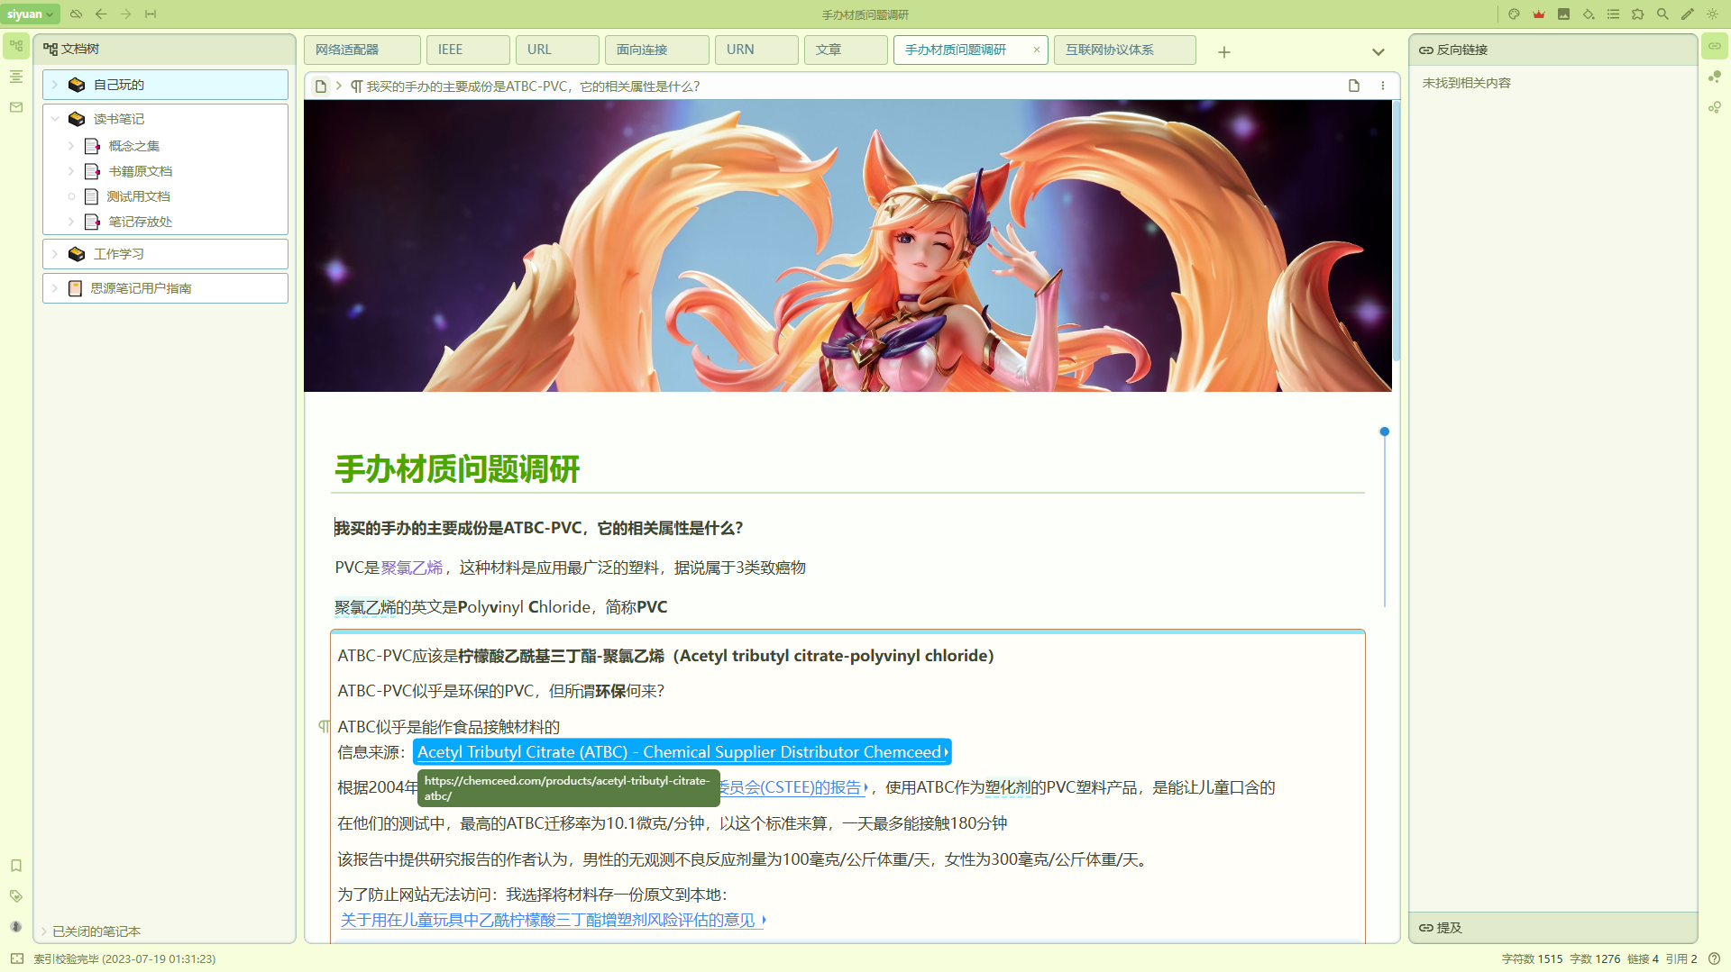Open help with the question mark icon
1731x972 pixels.
(1715, 959)
